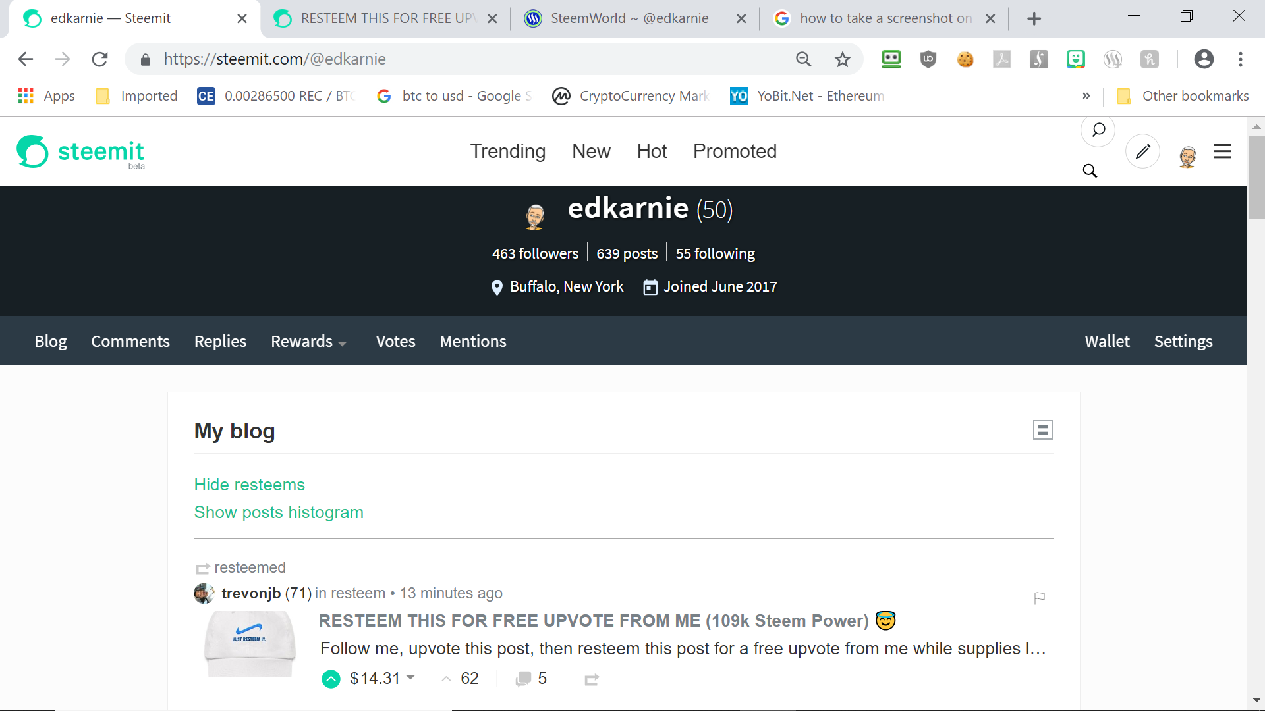Open the hamburger menu in Steemit header

(1222, 151)
